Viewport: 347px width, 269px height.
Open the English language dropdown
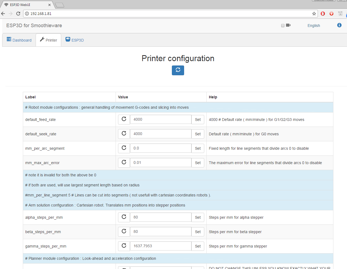pyautogui.click(x=314, y=26)
